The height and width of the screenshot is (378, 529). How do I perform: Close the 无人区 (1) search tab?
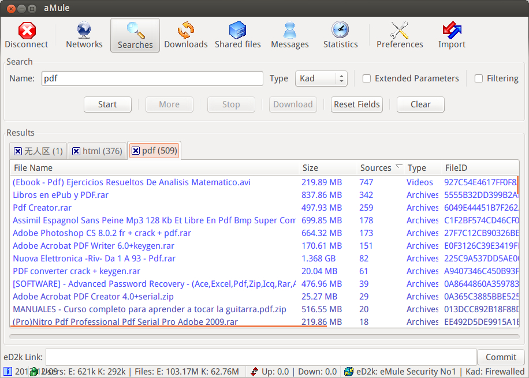(x=18, y=151)
